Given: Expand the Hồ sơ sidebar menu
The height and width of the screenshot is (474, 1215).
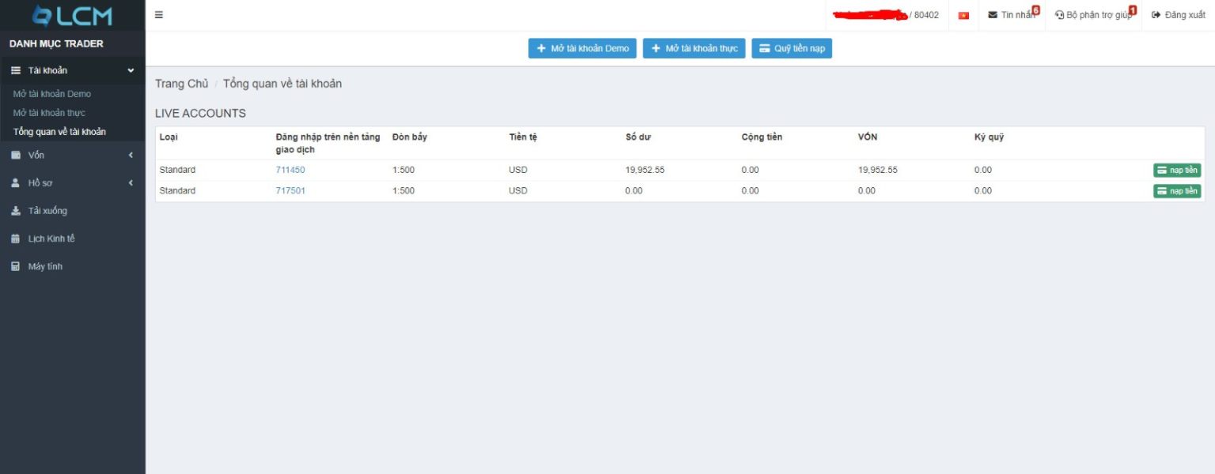Looking at the screenshot, I should click(73, 183).
